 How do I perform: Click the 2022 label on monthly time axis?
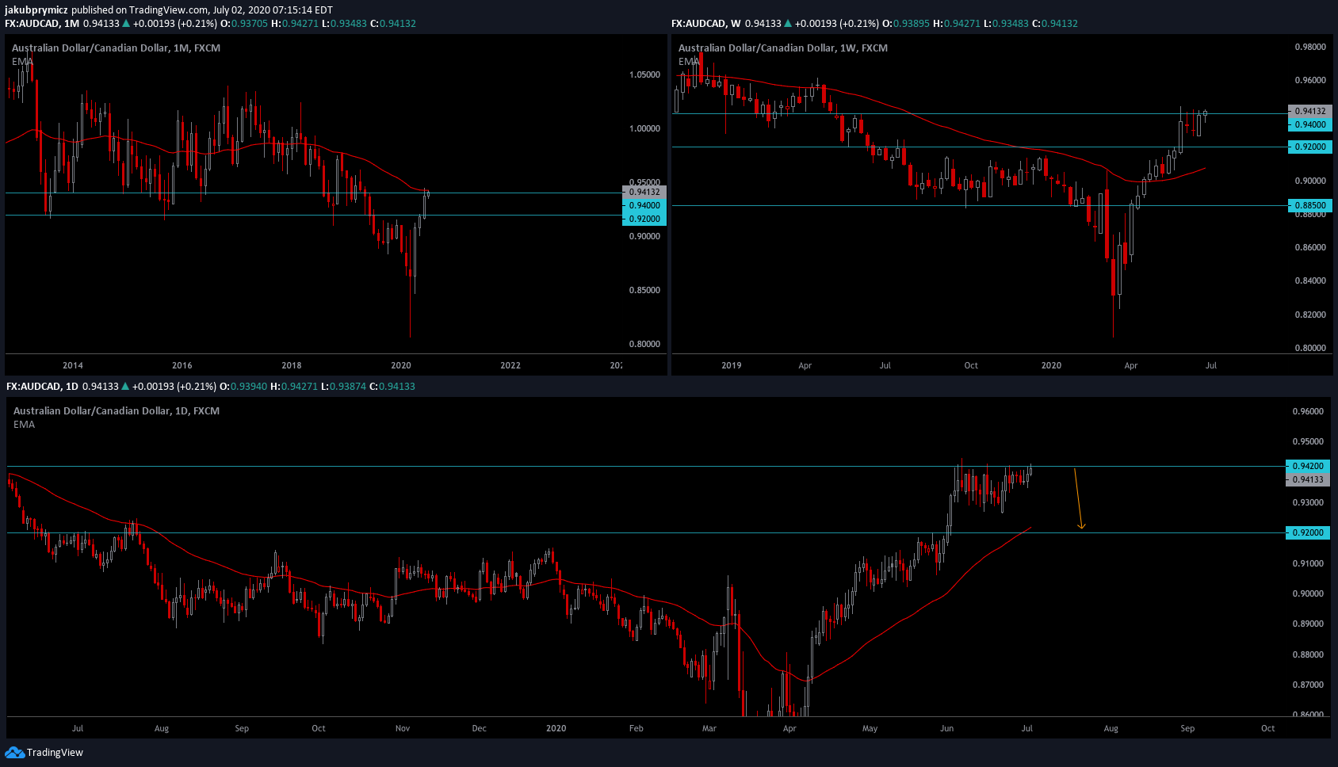(510, 365)
